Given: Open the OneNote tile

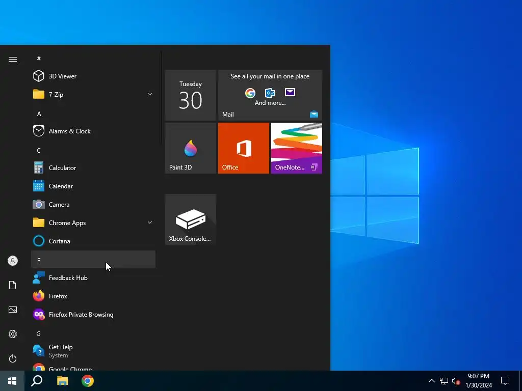Looking at the screenshot, I should pos(297,148).
